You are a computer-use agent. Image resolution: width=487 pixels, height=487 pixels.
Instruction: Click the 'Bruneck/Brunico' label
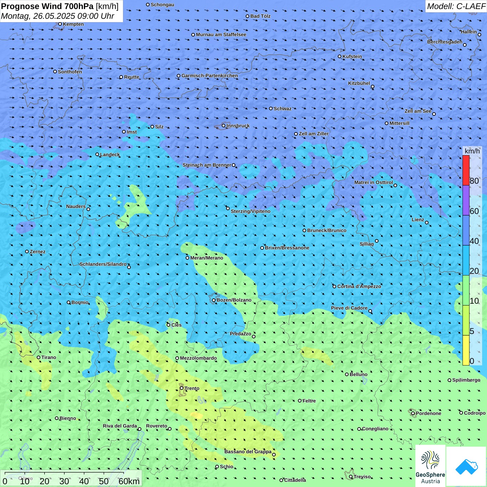coord(327,230)
